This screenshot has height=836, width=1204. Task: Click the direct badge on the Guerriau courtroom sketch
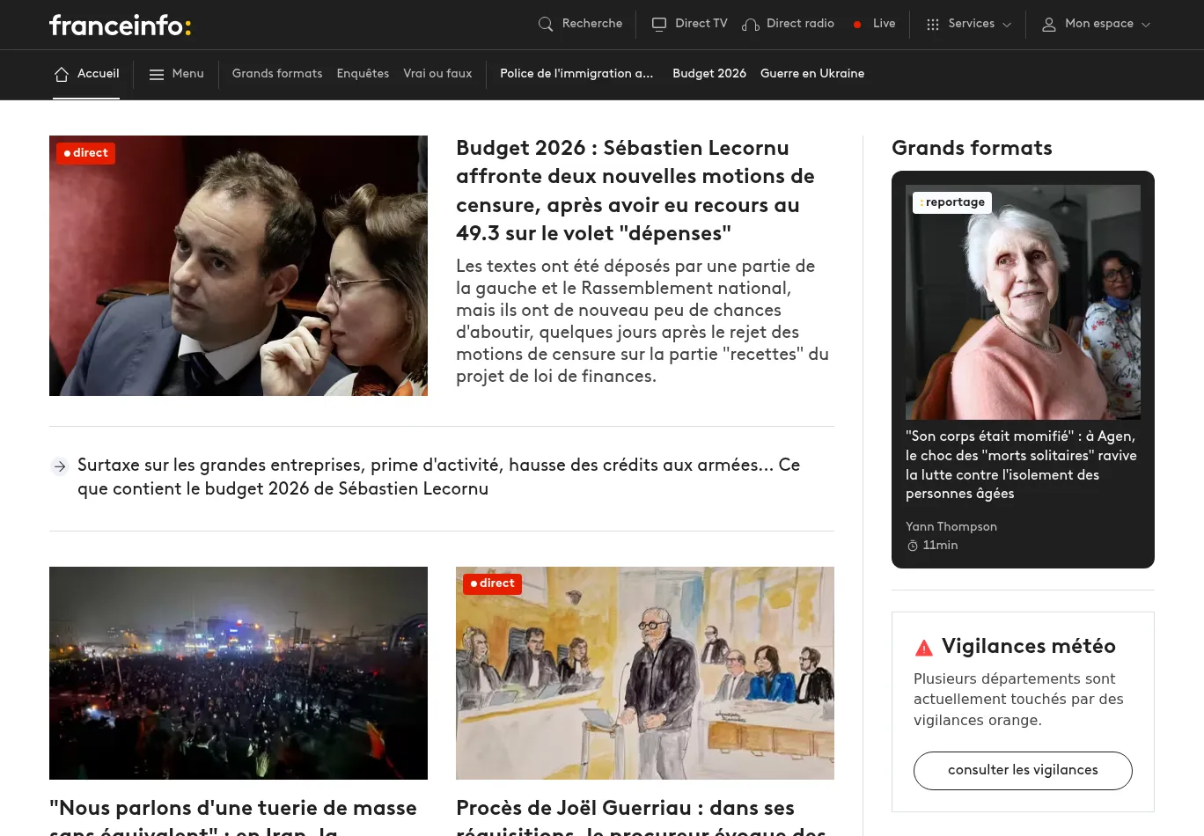pos(492,583)
